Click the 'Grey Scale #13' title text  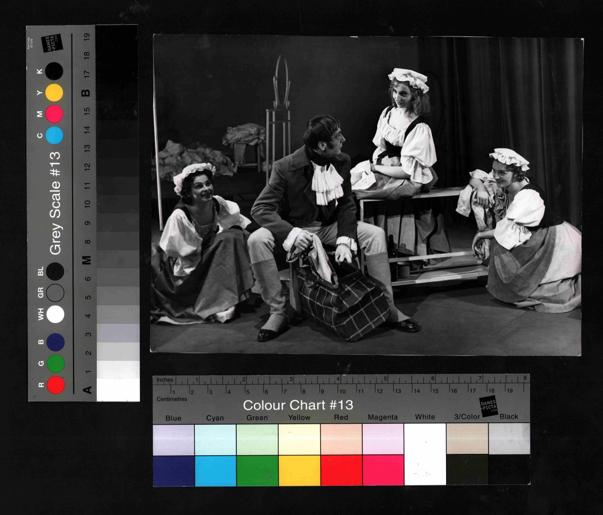55,203
